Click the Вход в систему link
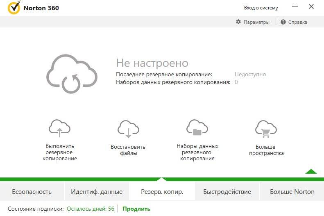 pyautogui.click(x=261, y=8)
